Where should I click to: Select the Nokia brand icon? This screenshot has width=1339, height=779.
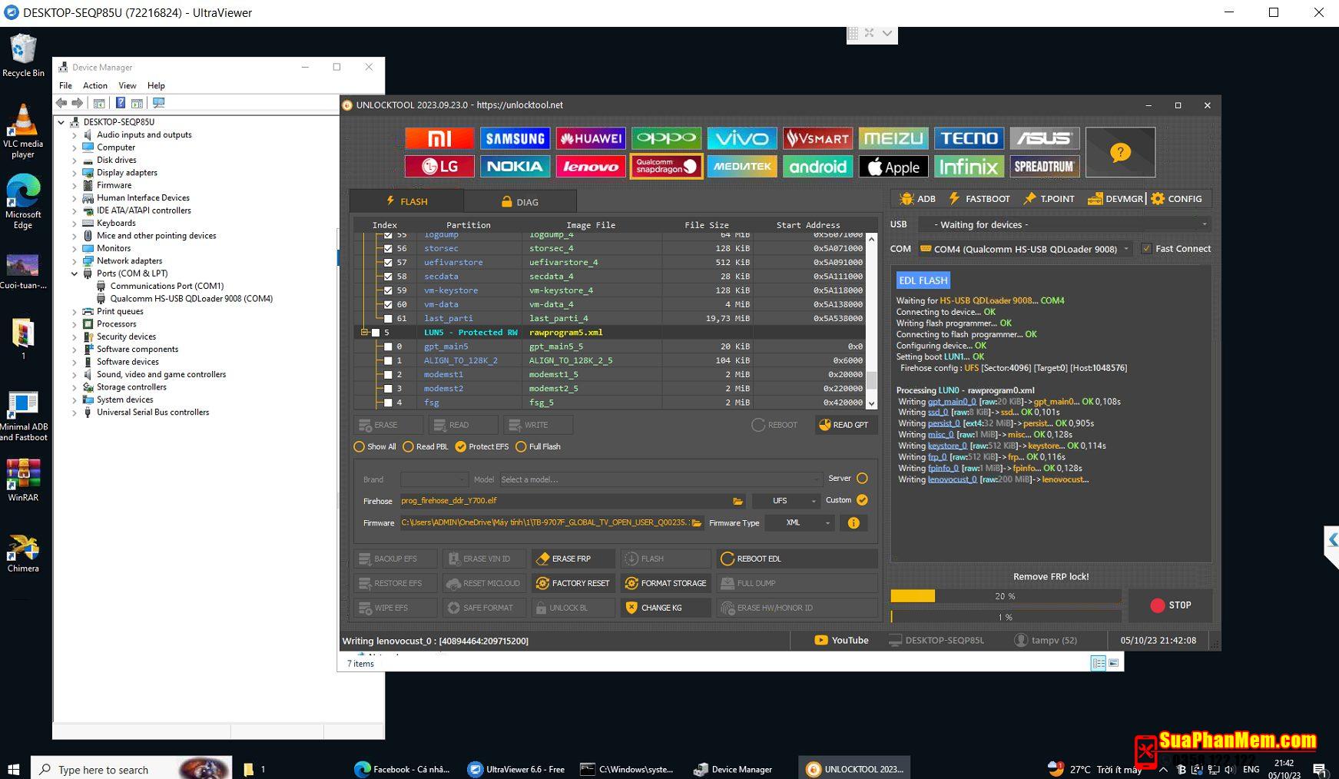tap(515, 166)
